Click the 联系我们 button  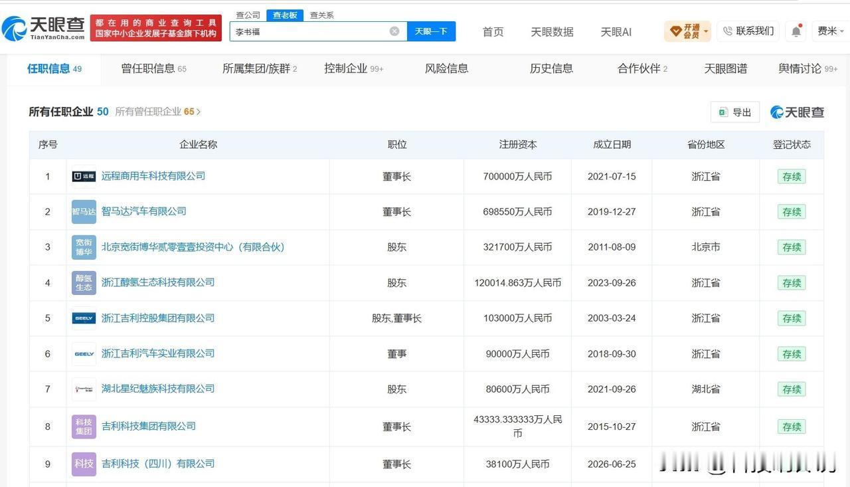click(748, 31)
